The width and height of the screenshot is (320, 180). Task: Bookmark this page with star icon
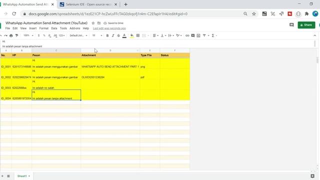[254, 14]
